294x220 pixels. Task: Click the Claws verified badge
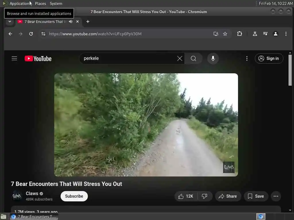[41, 194]
